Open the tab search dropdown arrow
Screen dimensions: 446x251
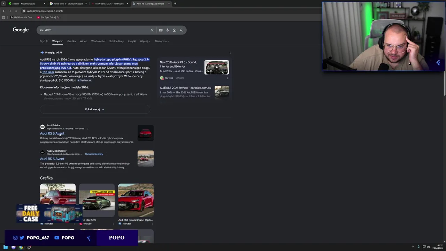tap(4, 3)
